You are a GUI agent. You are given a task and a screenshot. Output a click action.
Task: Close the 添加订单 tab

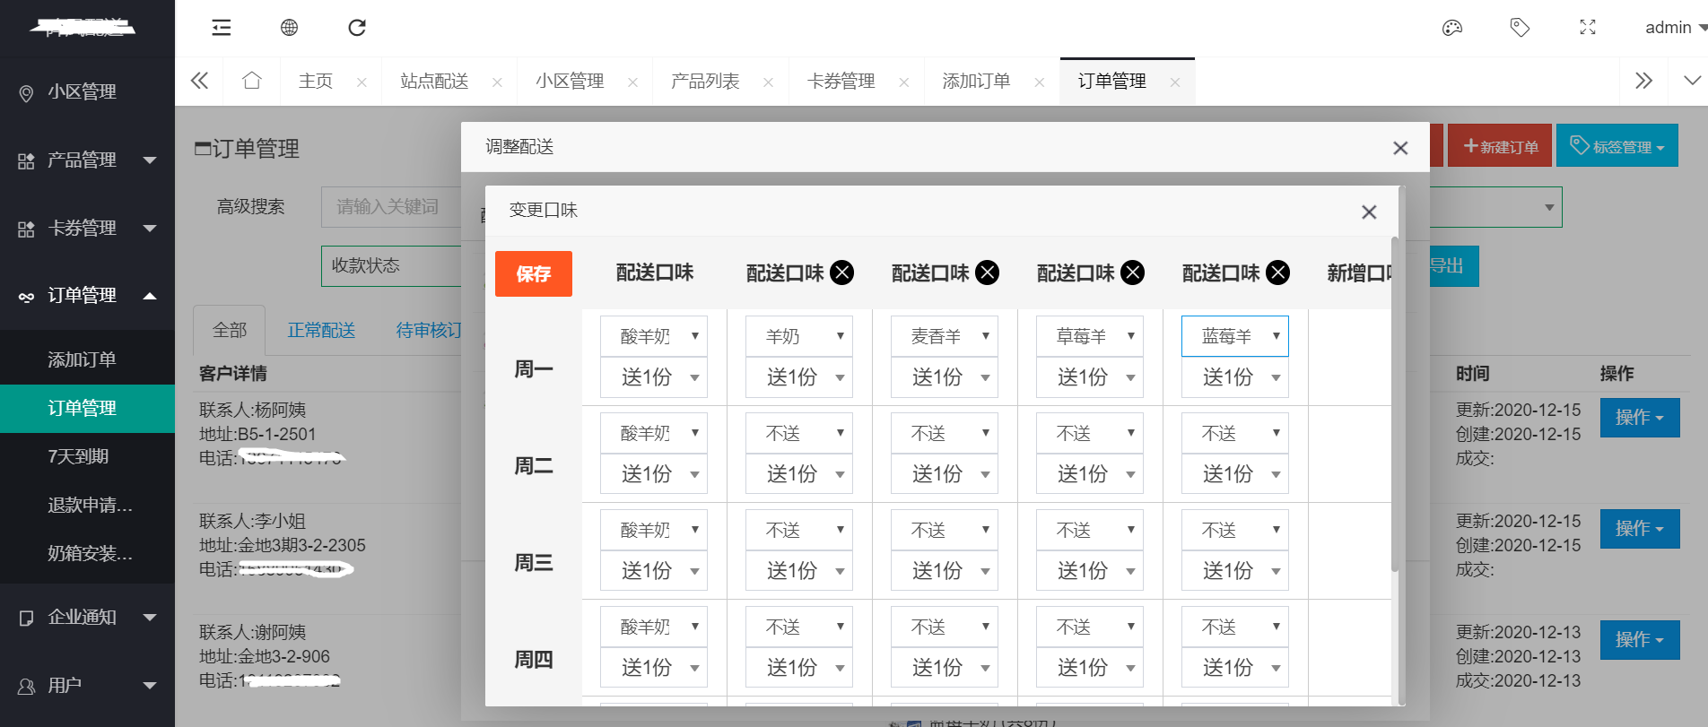coord(1039,82)
